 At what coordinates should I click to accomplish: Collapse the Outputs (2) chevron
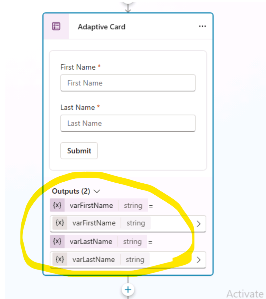[x=97, y=191]
